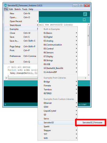Open the Temboo library examples

(x=58, y=90)
